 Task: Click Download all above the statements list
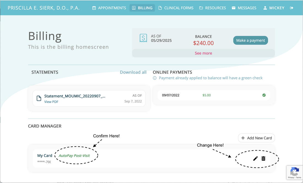coord(133,72)
